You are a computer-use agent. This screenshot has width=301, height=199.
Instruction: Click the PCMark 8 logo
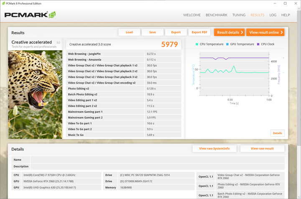click(x=30, y=15)
